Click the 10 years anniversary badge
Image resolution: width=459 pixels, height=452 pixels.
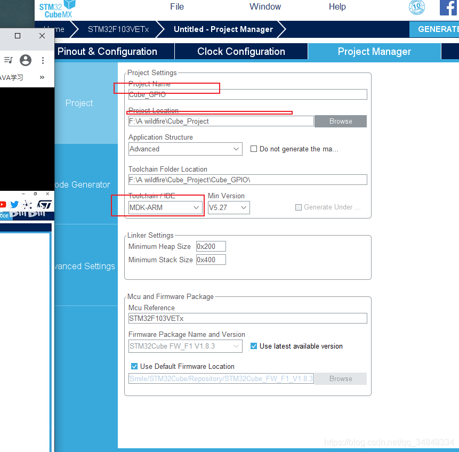[x=416, y=7]
